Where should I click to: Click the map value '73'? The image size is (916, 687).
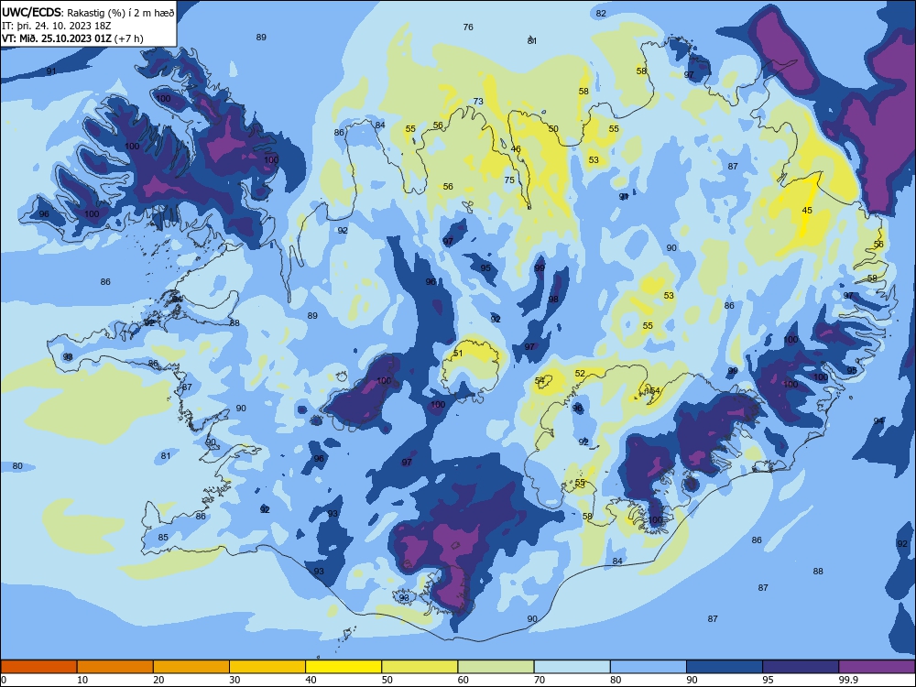(x=478, y=101)
